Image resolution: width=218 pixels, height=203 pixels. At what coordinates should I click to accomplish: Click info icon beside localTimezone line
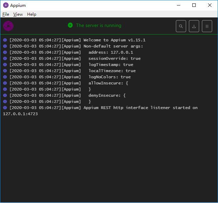5,71
